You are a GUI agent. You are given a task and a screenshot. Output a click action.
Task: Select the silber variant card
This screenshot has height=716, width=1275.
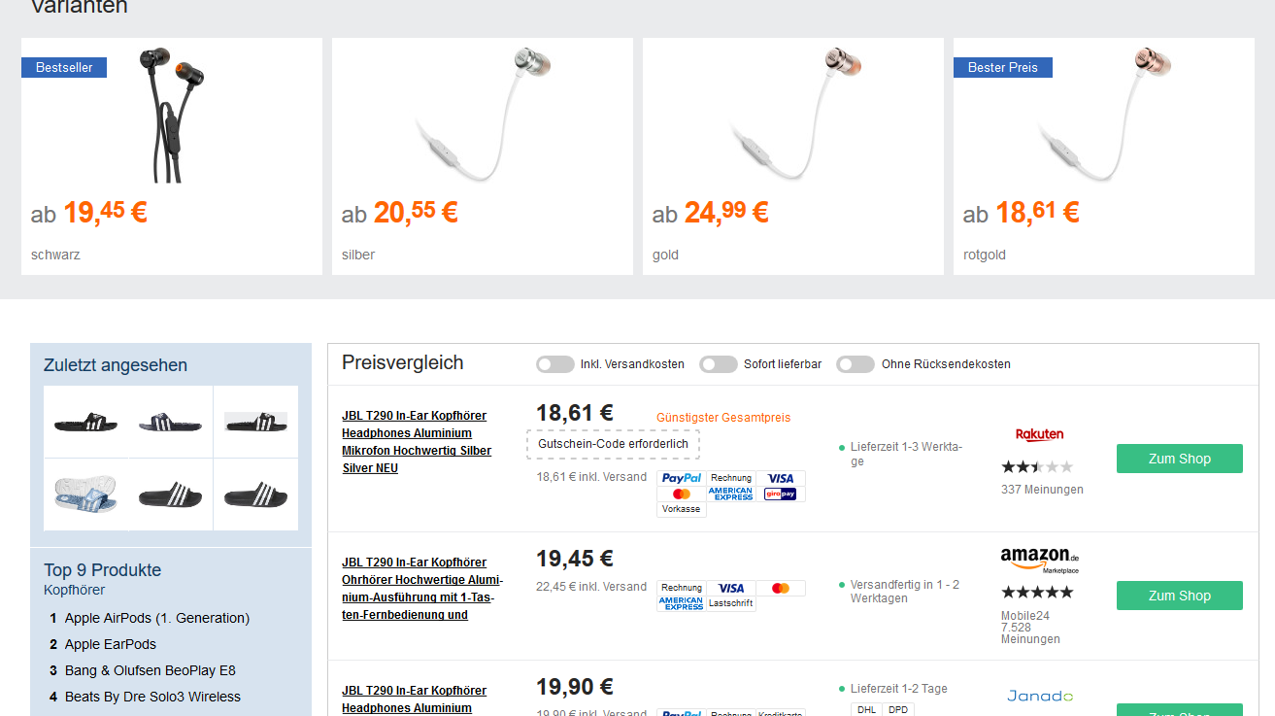[482, 155]
